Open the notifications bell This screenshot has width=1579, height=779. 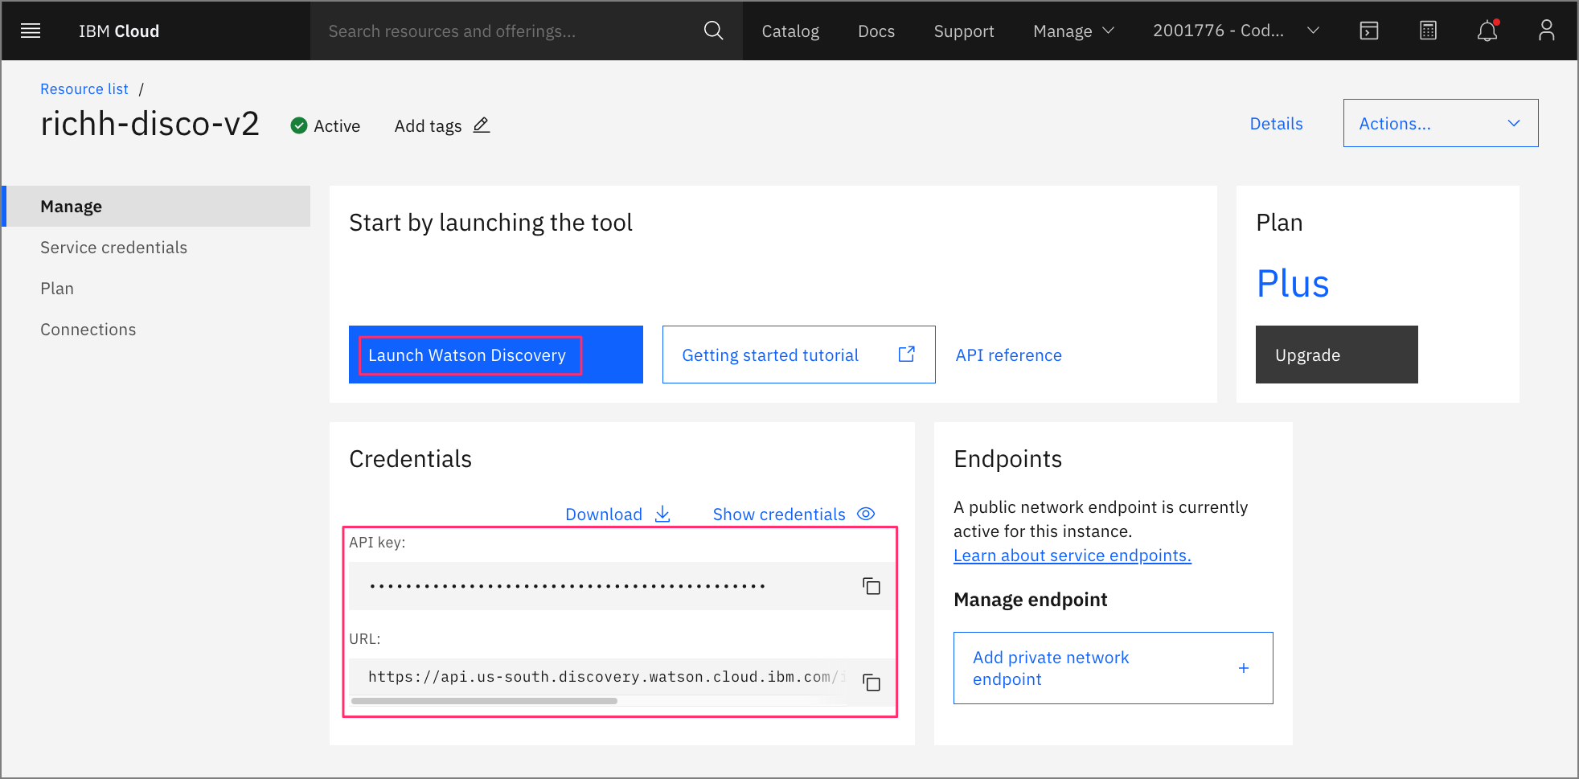click(1487, 31)
